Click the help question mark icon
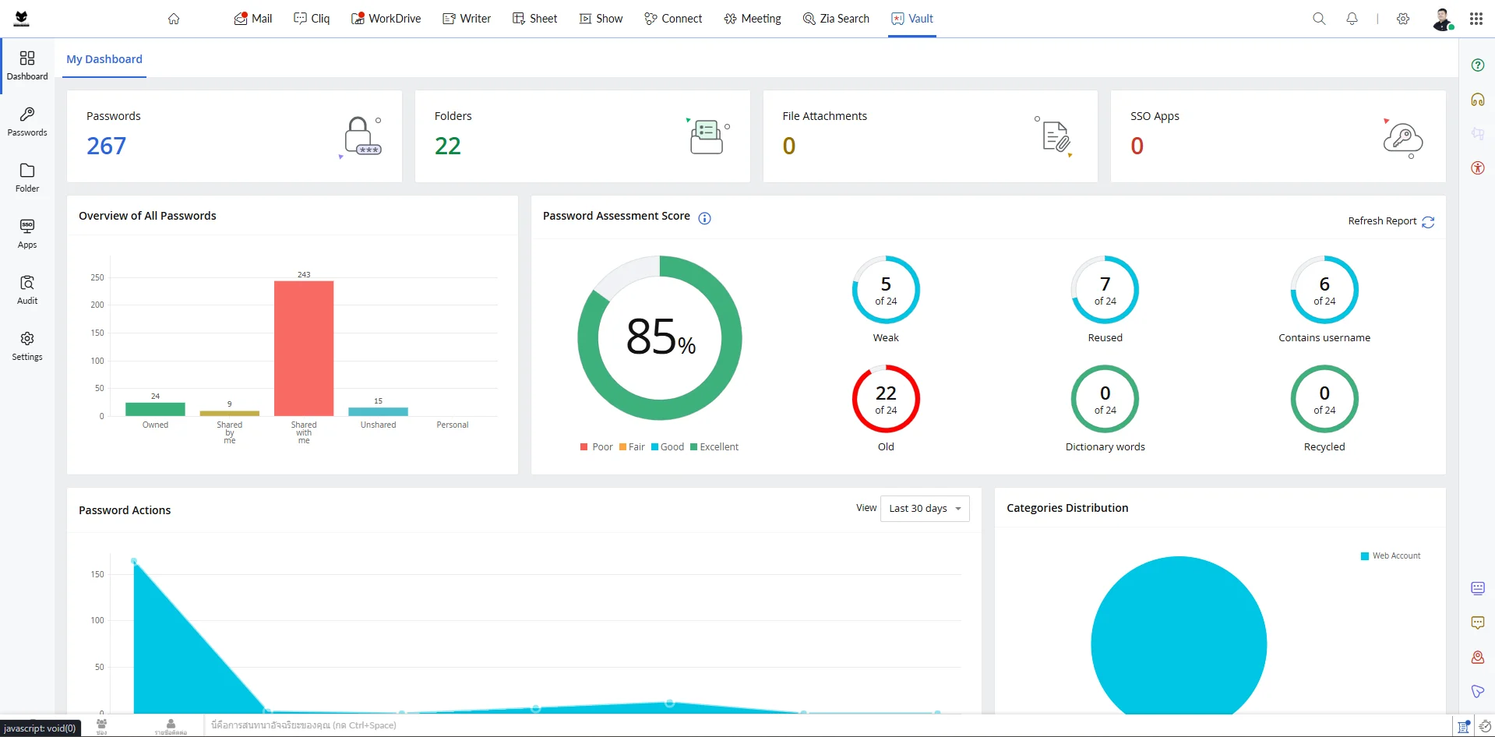The height and width of the screenshot is (737, 1495). click(x=1477, y=65)
